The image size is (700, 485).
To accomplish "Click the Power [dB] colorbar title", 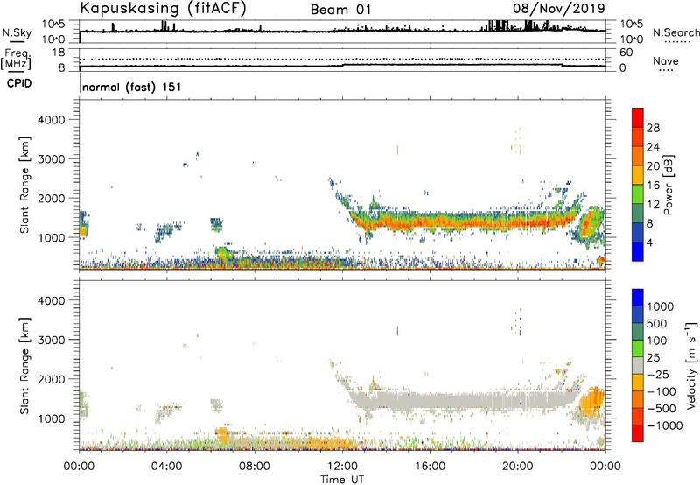I will [x=668, y=185].
